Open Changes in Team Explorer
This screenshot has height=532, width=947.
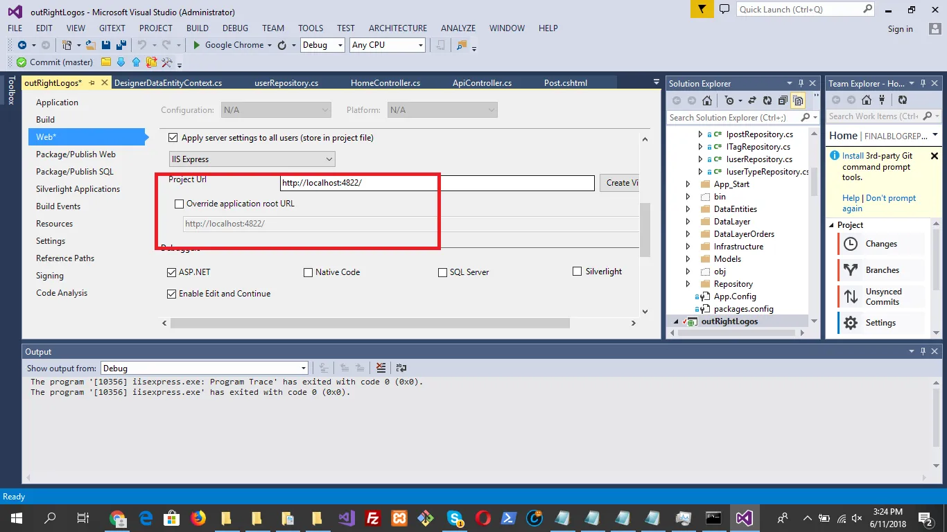pos(881,244)
